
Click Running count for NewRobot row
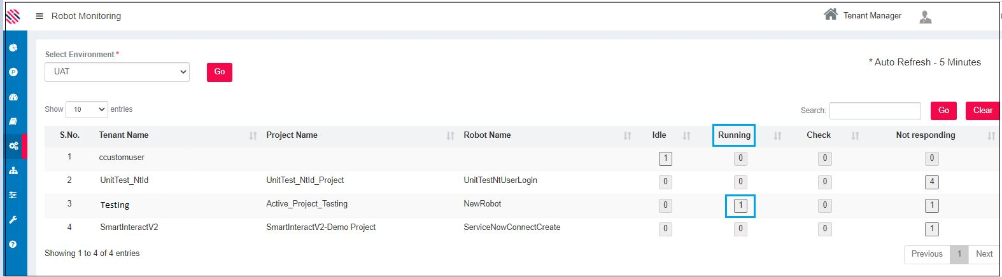(740, 206)
